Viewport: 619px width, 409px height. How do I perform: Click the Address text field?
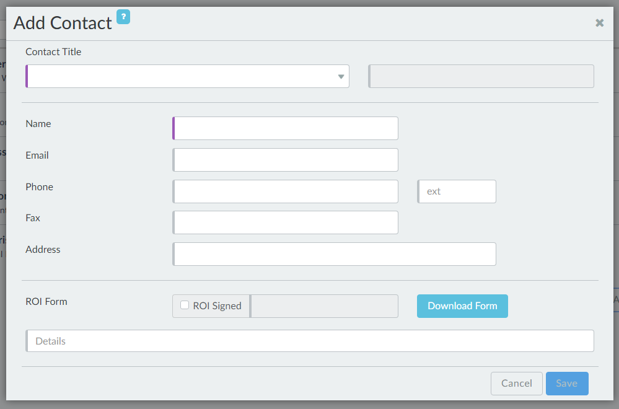pyautogui.click(x=335, y=254)
